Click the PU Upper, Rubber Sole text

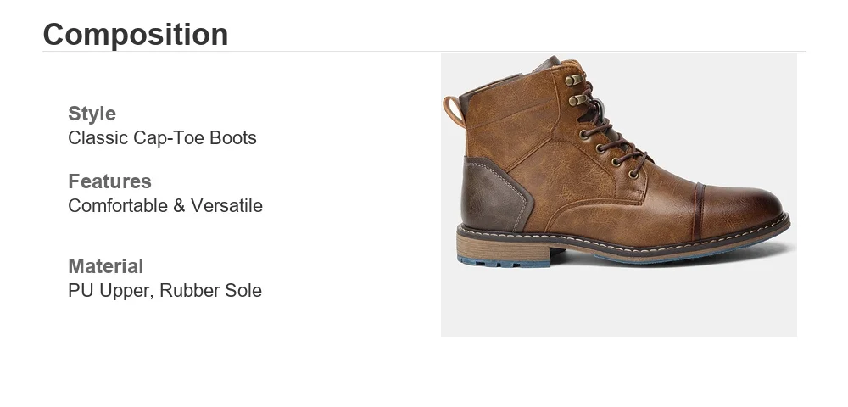point(165,290)
